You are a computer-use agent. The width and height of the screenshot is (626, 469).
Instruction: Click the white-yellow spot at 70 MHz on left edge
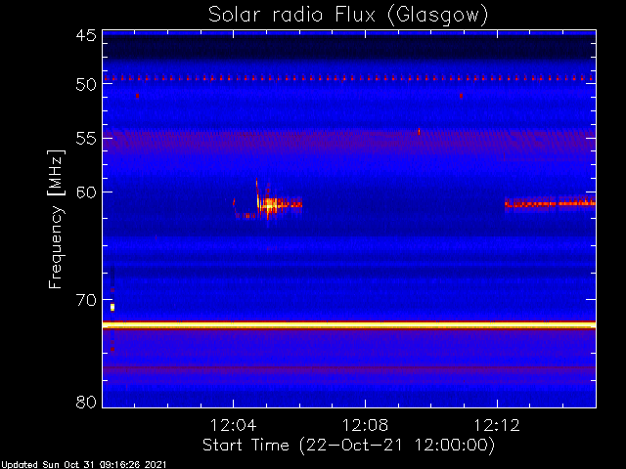tap(112, 307)
